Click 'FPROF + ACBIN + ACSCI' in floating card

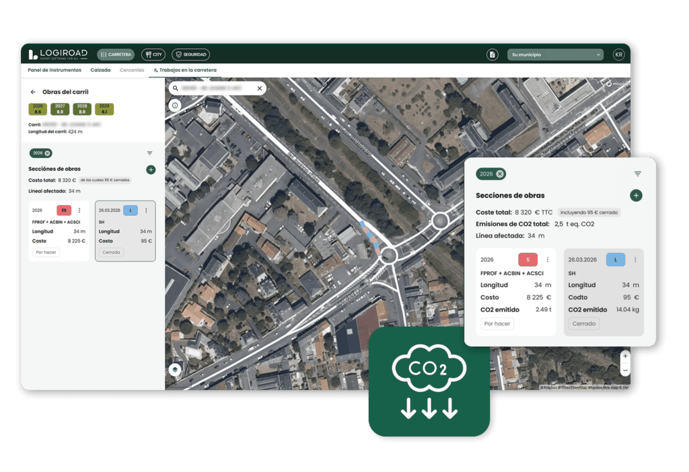512,273
